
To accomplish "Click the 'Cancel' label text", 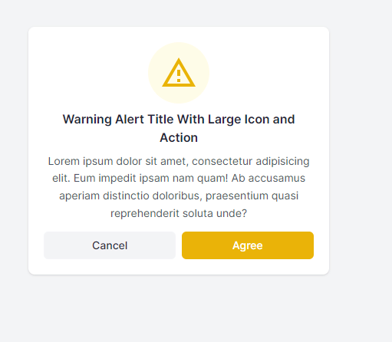I will coord(110,245).
